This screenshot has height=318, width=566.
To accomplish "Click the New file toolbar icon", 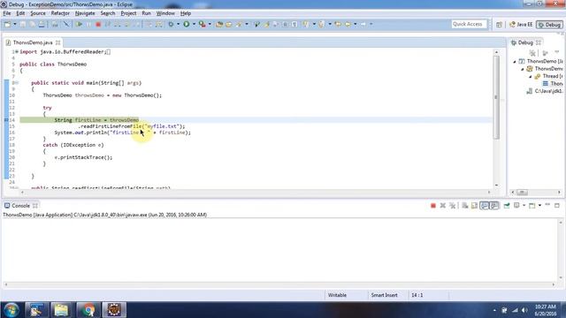I will click(7, 24).
